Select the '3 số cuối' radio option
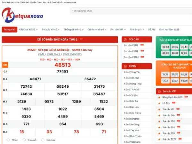Viewport: 192px width, 144px height. pyautogui.click(x=43, y=140)
